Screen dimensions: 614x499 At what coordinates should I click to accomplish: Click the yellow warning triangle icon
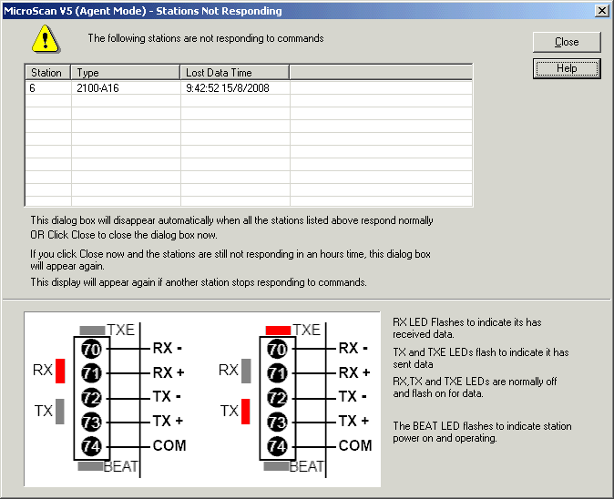coord(46,39)
